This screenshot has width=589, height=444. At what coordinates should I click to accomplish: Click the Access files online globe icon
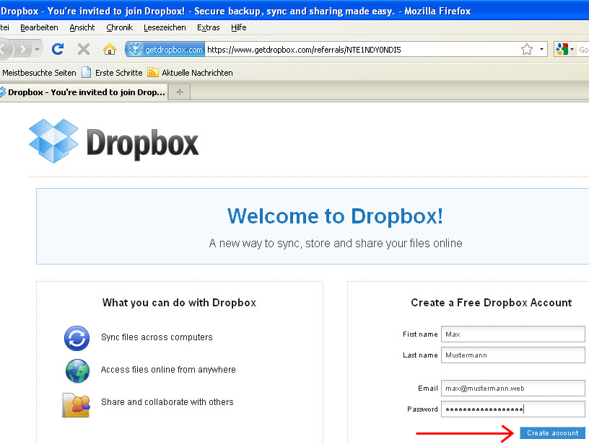click(77, 370)
